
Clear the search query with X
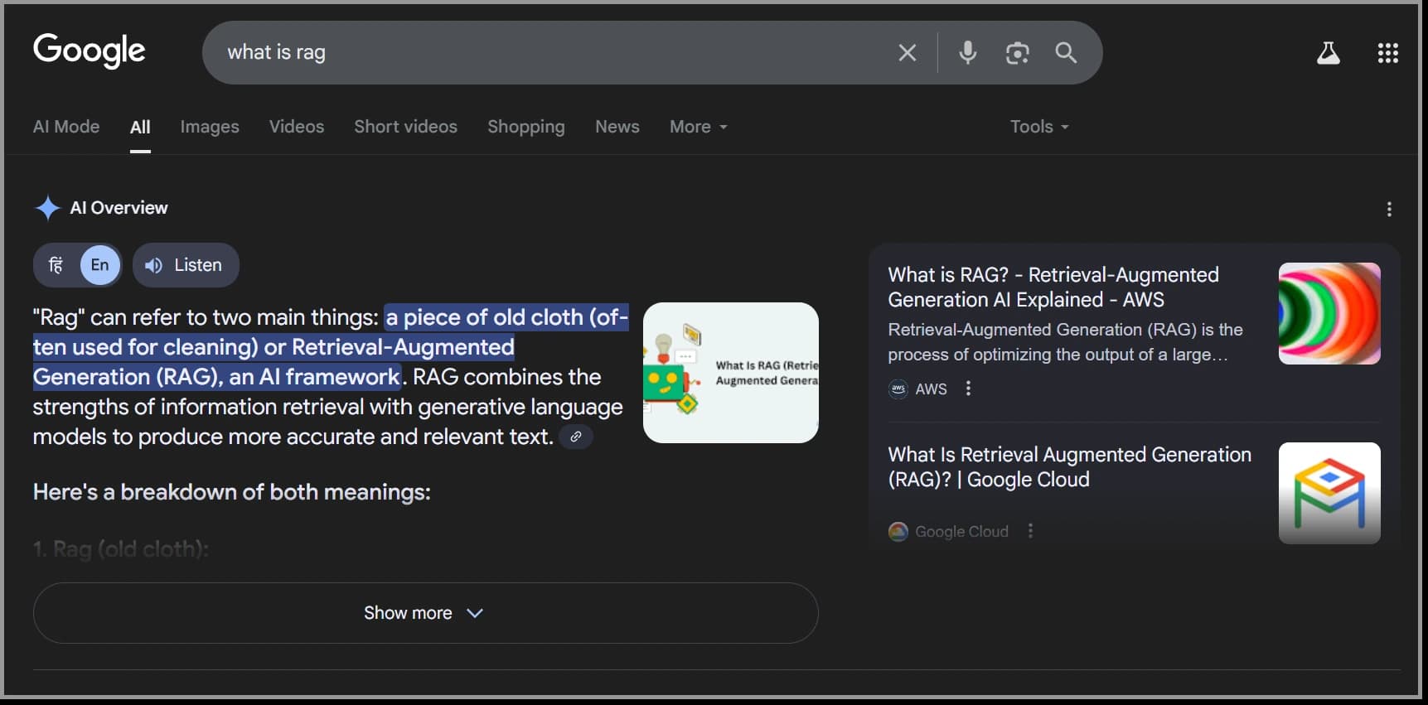pos(908,53)
